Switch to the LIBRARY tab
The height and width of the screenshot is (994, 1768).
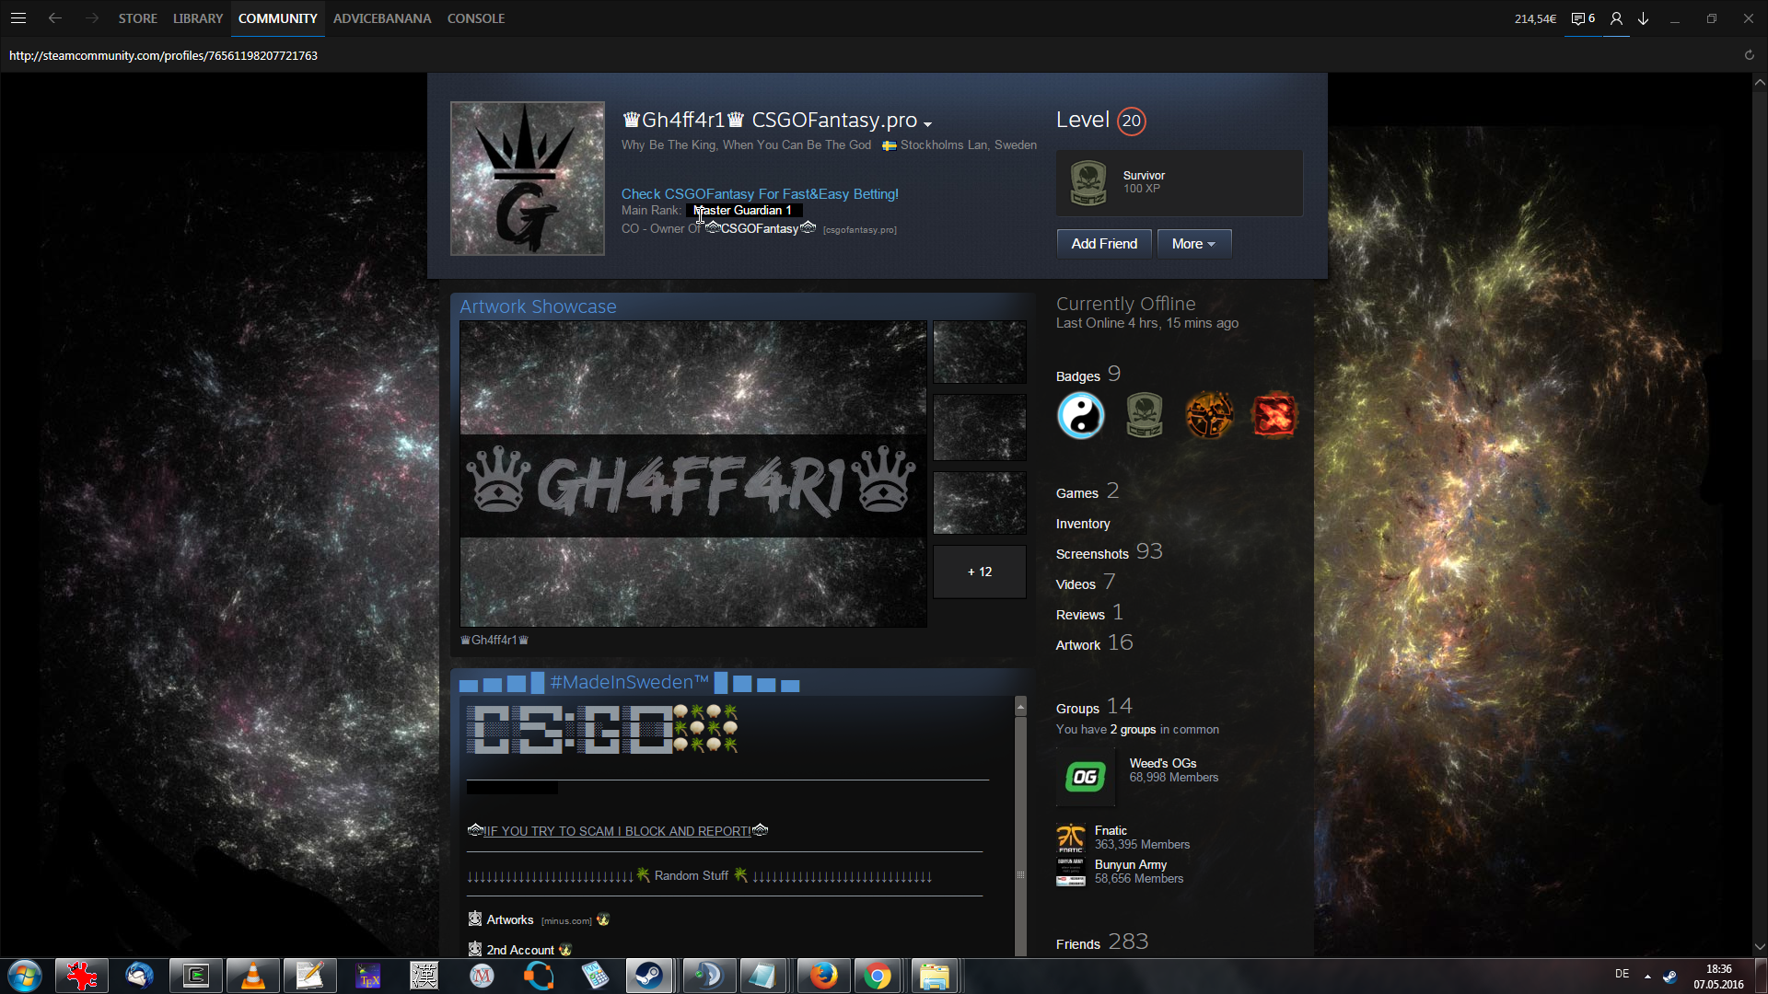click(198, 18)
